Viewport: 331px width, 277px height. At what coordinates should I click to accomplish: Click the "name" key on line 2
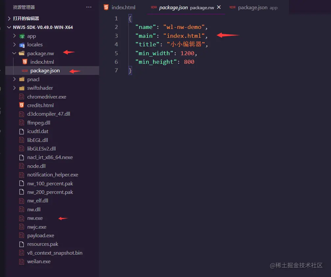145,27
